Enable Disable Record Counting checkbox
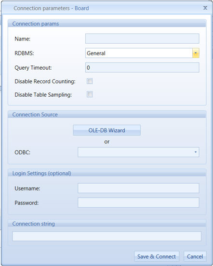The height and width of the screenshot is (266, 213). tap(90, 81)
